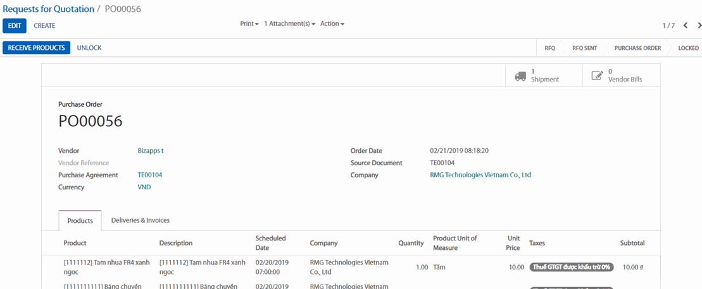Open Requests for Quotation breadcrumb
The height and width of the screenshot is (289, 702).
tap(48, 9)
